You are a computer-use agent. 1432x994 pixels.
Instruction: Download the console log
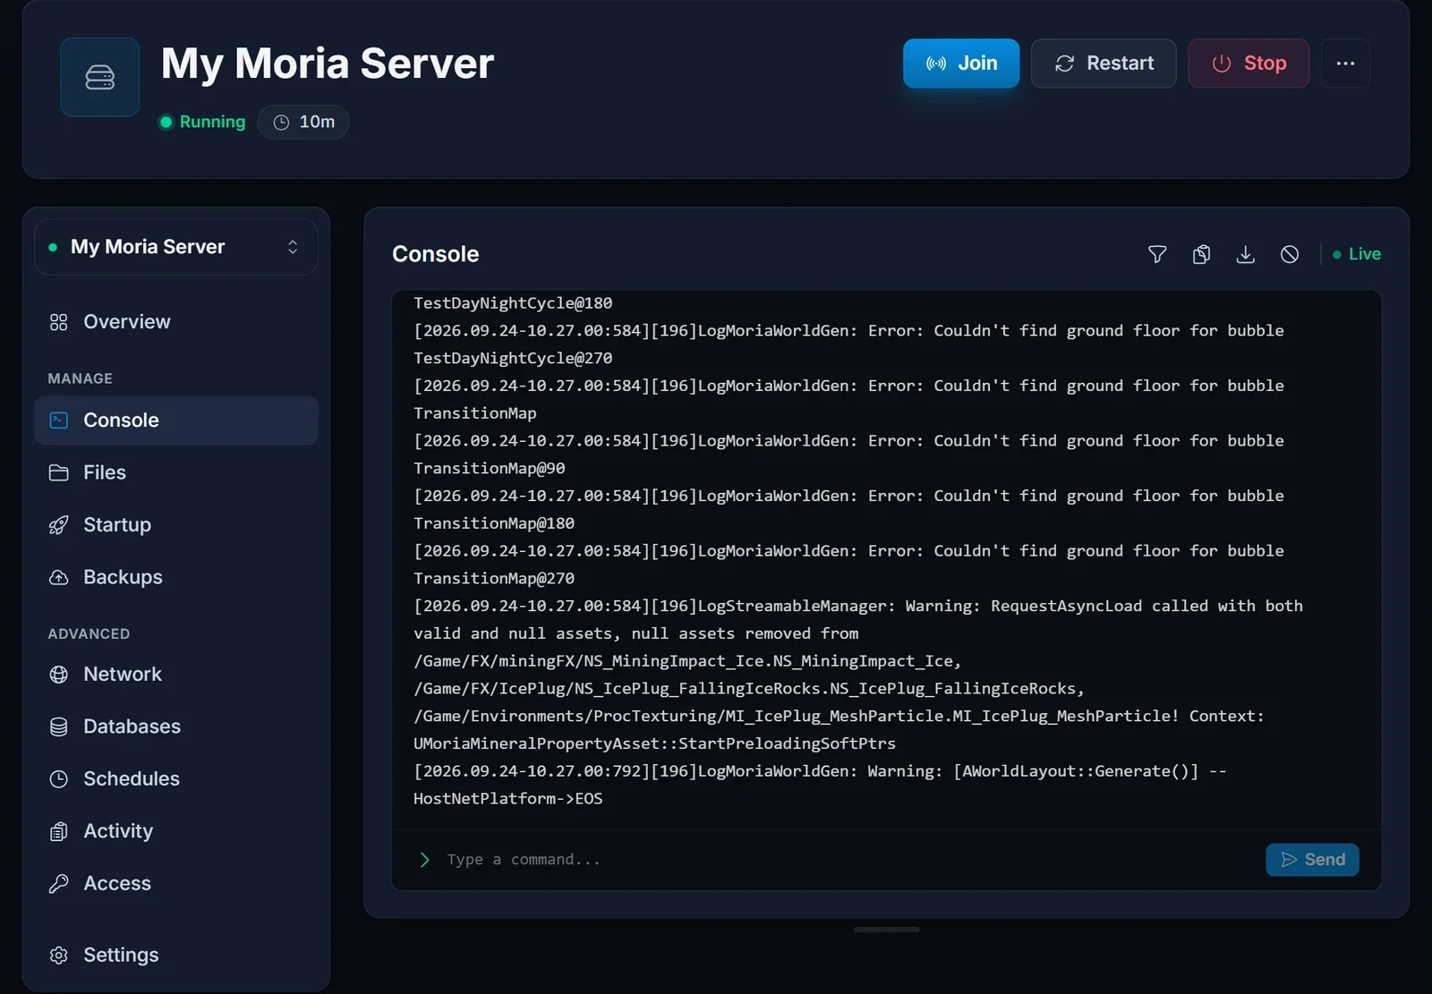pyautogui.click(x=1245, y=255)
